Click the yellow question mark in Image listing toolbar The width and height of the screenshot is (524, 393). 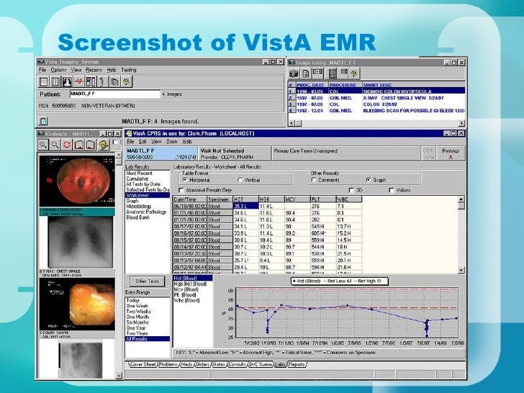pos(354,73)
